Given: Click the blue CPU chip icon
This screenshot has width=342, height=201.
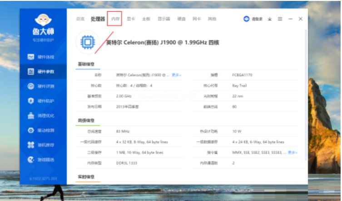Looking at the screenshot, I should pyautogui.click(x=87, y=43).
